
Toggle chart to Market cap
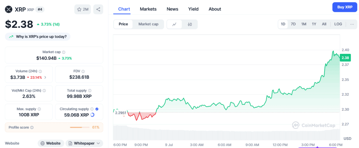[x=148, y=24]
